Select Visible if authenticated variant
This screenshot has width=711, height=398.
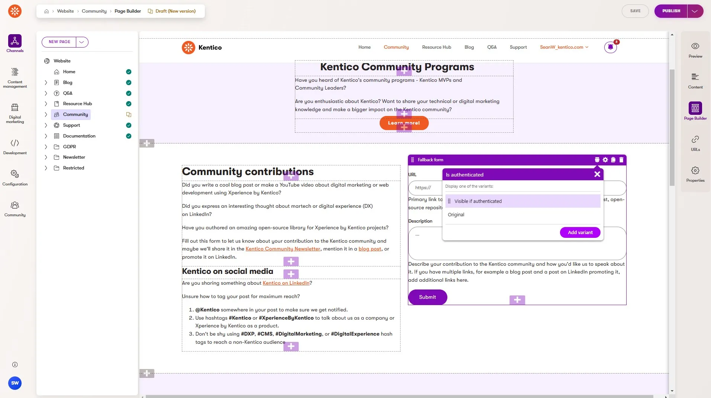coord(523,201)
